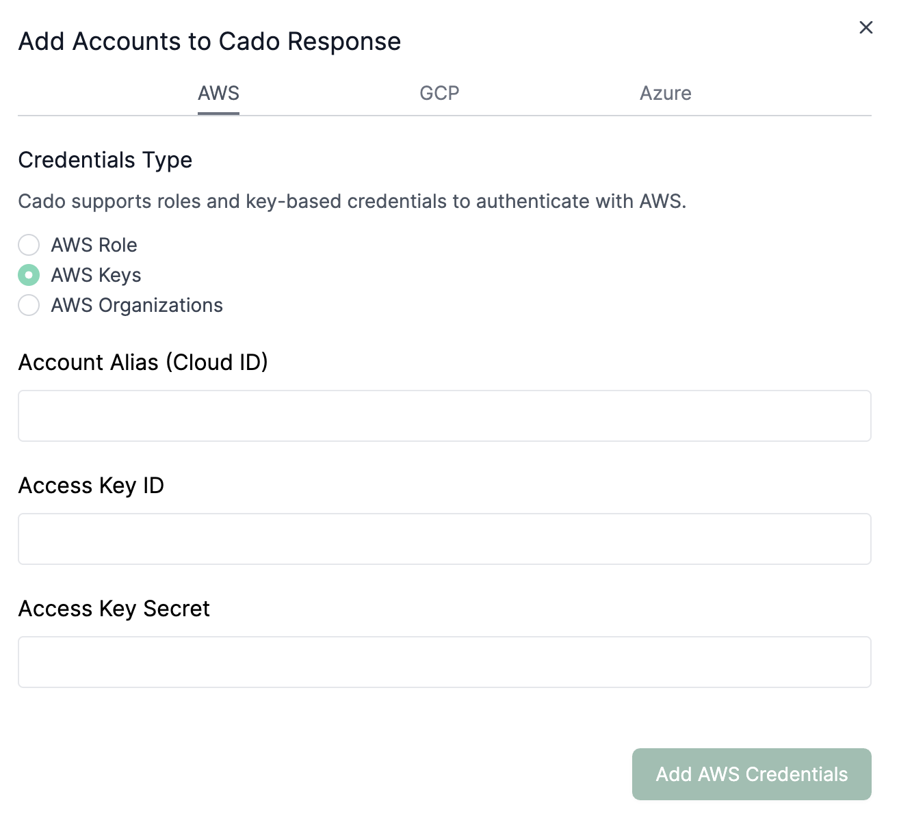The height and width of the screenshot is (818, 899).
Task: Click the Cado supports roles description text
Action: tap(352, 201)
